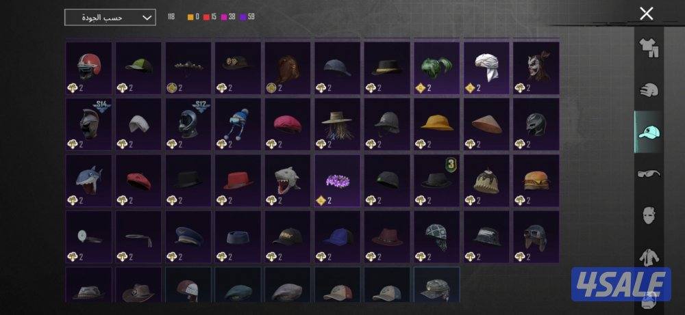Open the jacket category icon
Image resolution: width=685 pixels, height=315 pixels.
649,257
